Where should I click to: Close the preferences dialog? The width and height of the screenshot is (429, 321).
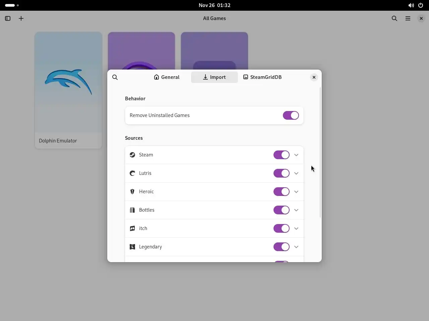(314, 77)
